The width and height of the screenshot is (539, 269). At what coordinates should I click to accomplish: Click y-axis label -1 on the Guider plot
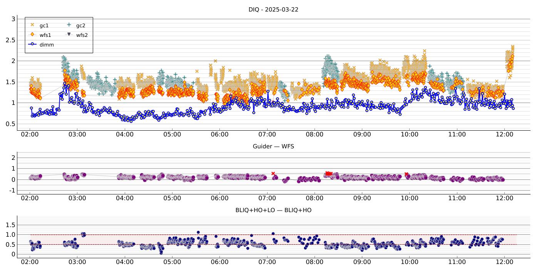(12, 191)
